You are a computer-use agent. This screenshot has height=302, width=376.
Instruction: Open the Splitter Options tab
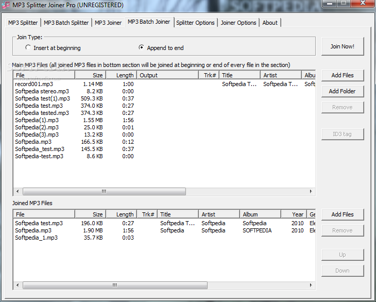(195, 23)
